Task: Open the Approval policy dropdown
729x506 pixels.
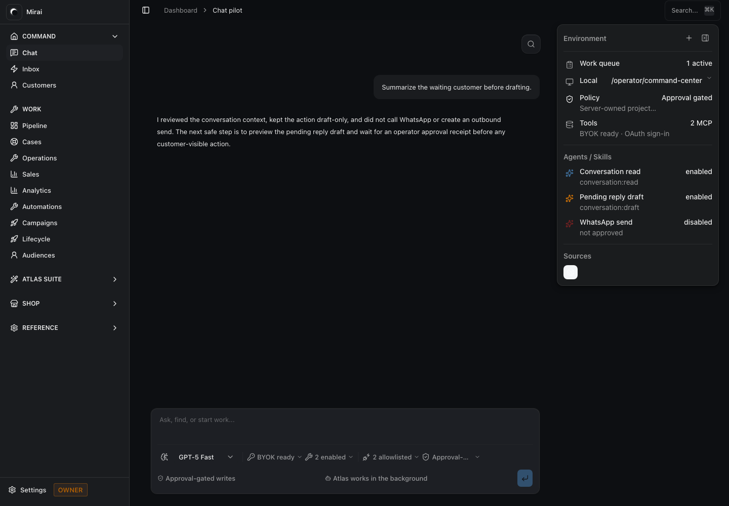Action: click(451, 457)
